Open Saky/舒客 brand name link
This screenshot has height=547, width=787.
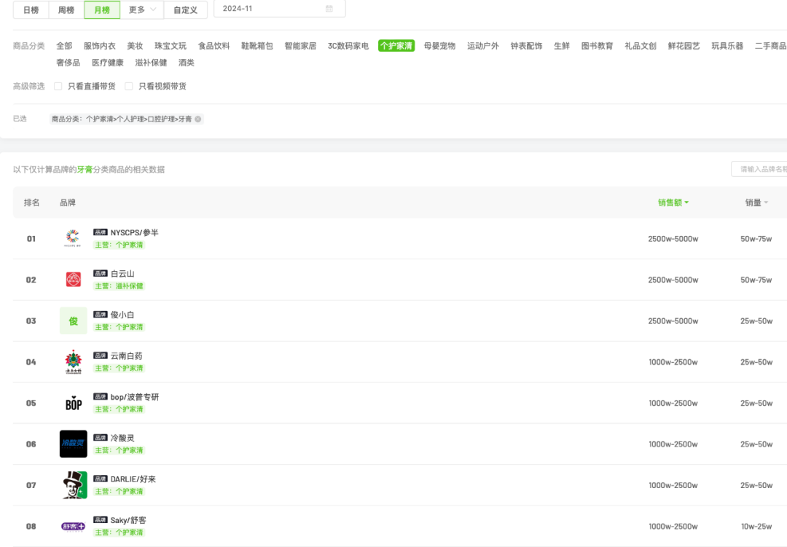(128, 520)
